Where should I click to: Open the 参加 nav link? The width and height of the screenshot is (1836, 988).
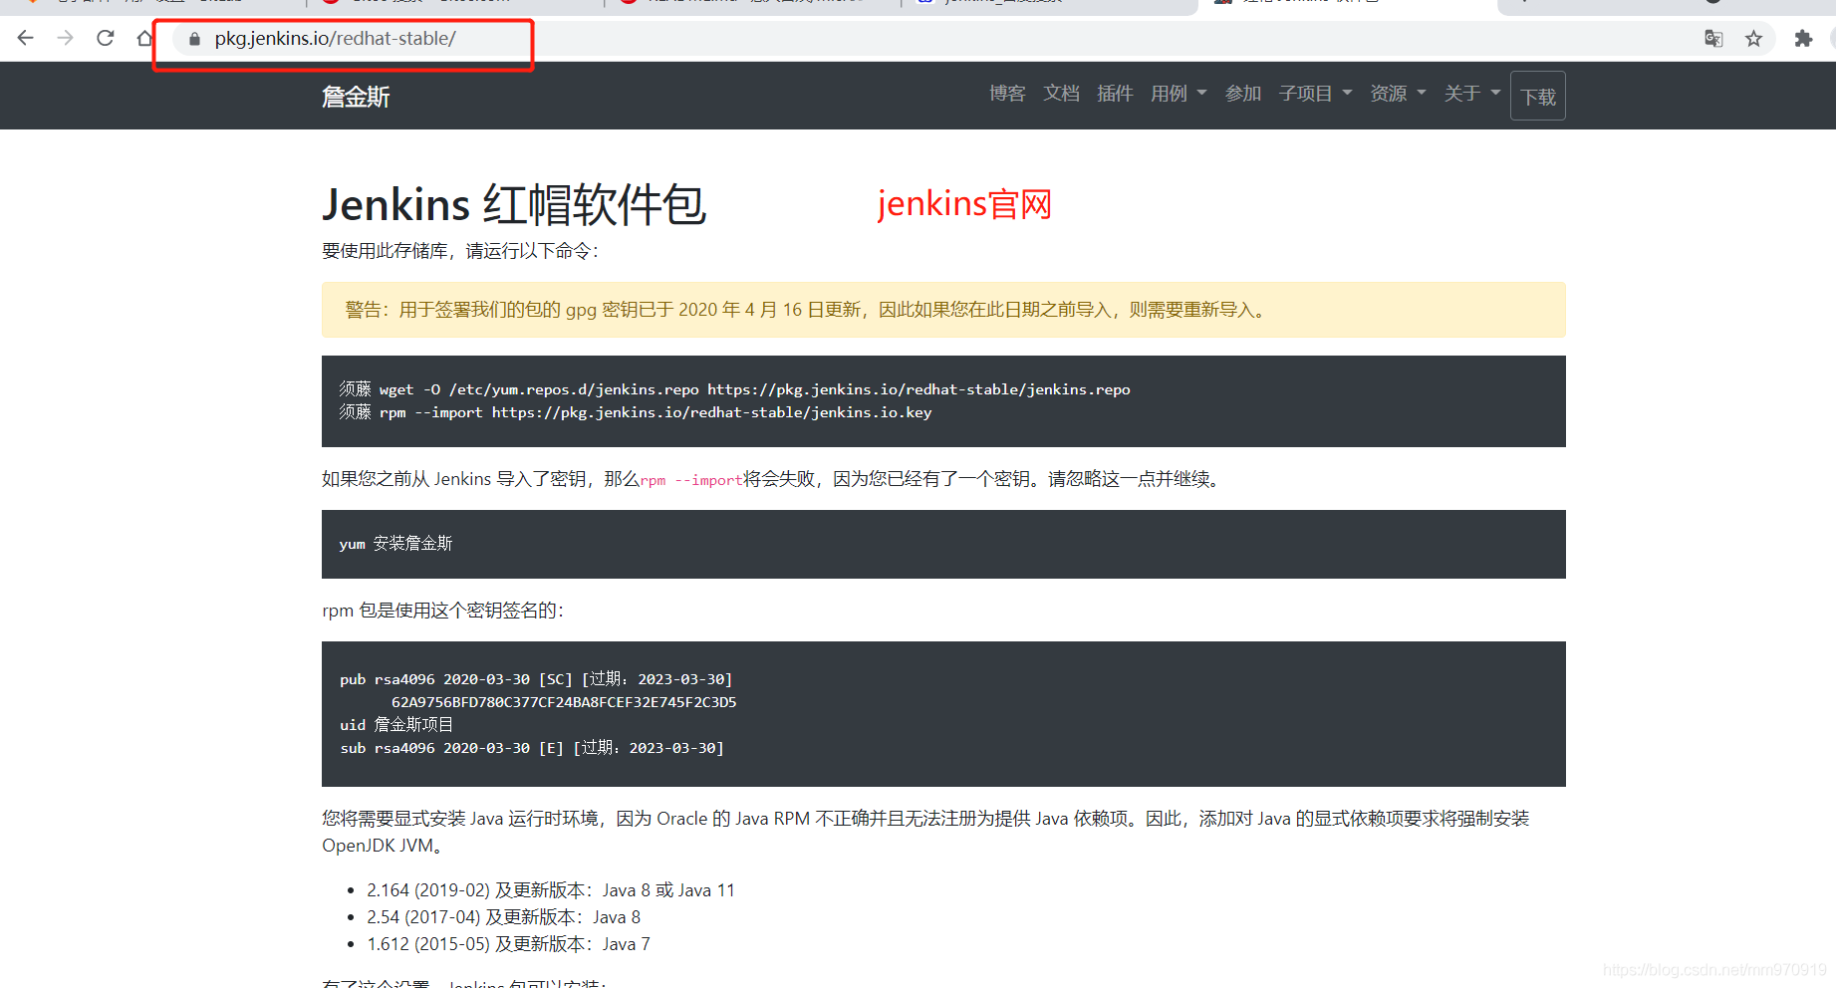(1243, 94)
